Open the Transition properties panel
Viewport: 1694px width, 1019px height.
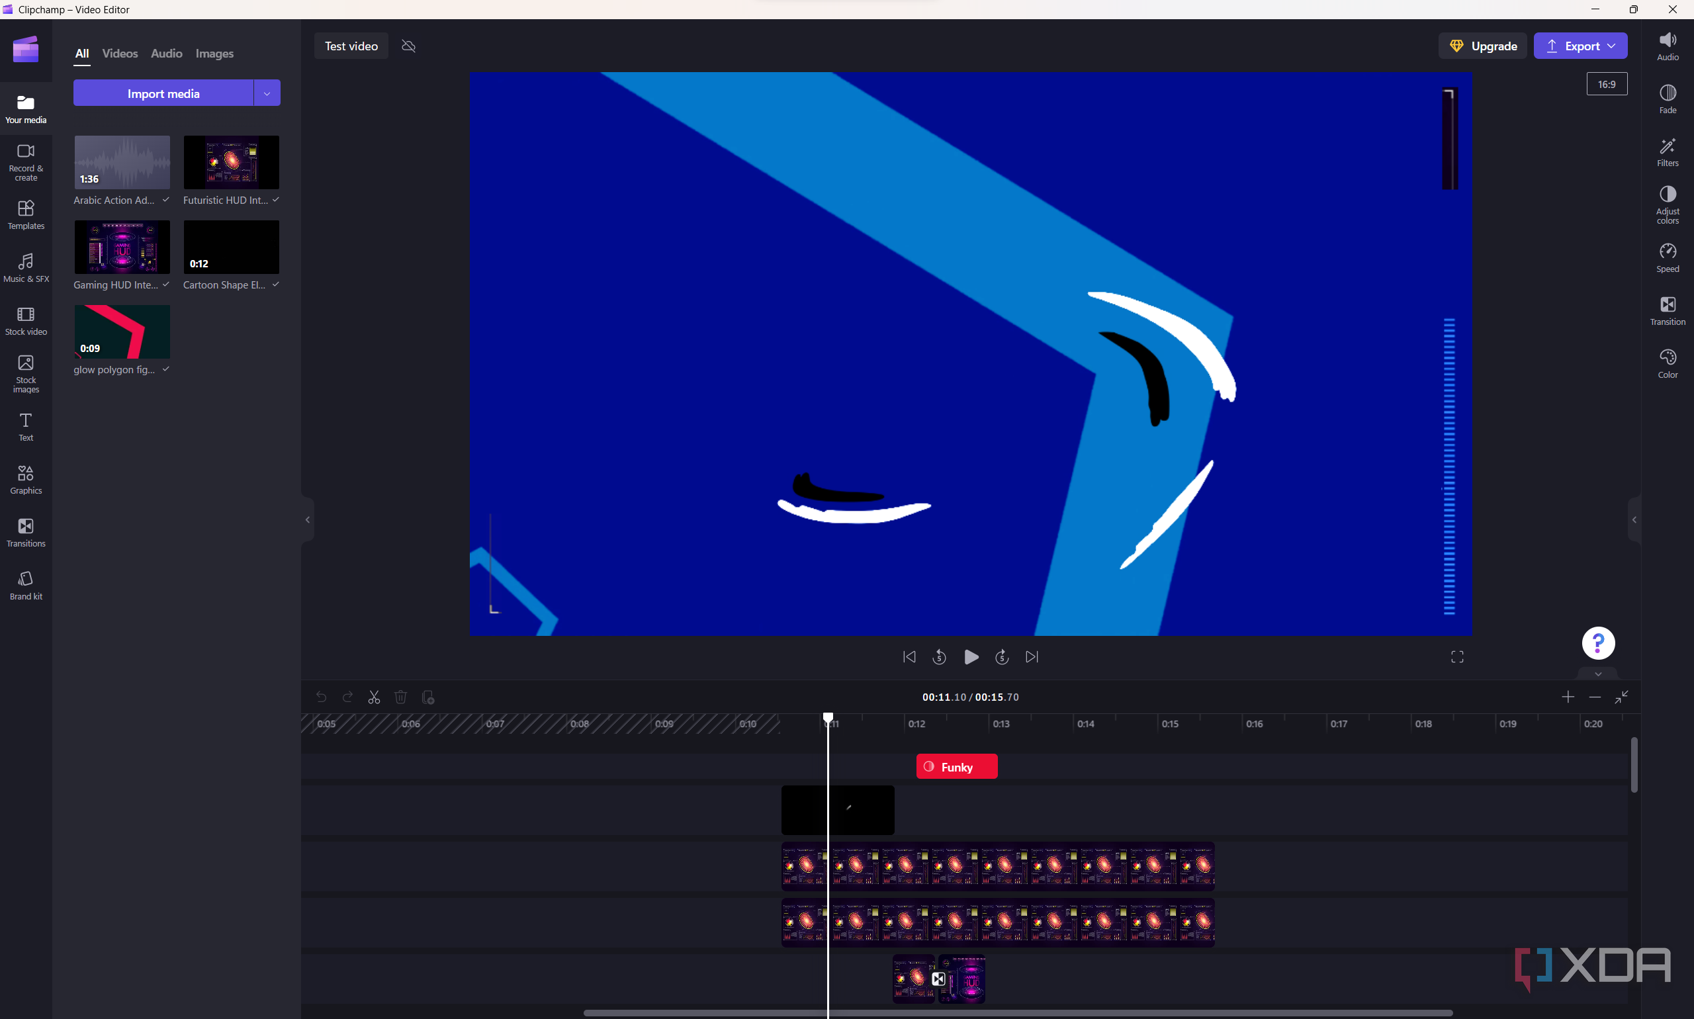coord(1668,310)
